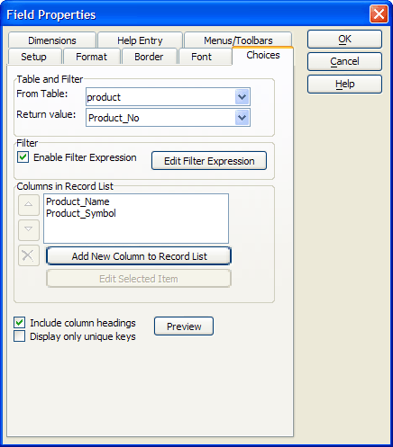Click the move-up arrow icon for columns

[29, 205]
